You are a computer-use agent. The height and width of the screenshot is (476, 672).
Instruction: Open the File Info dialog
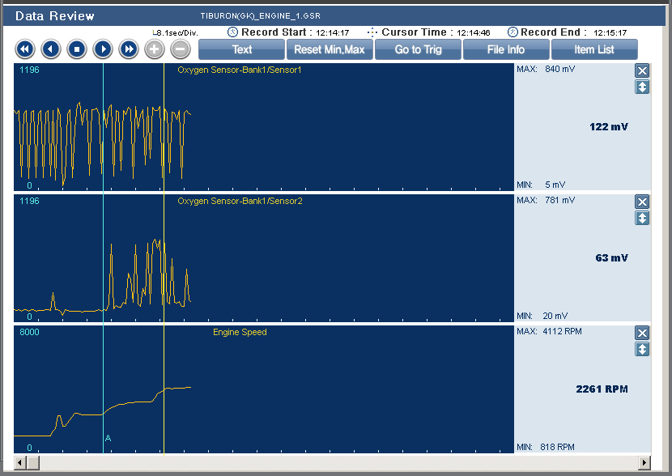505,49
